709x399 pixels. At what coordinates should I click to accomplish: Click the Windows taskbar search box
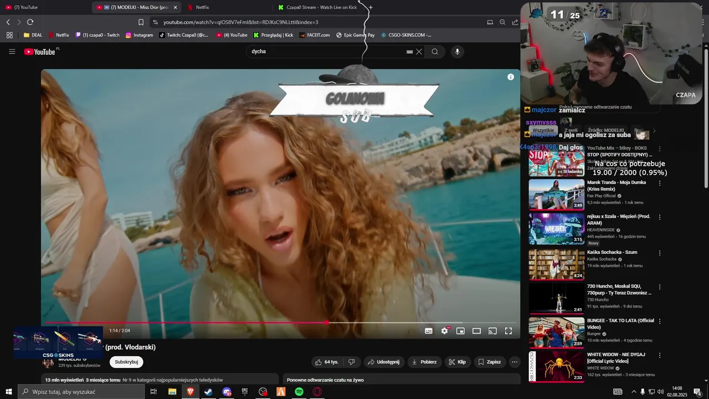point(81,392)
